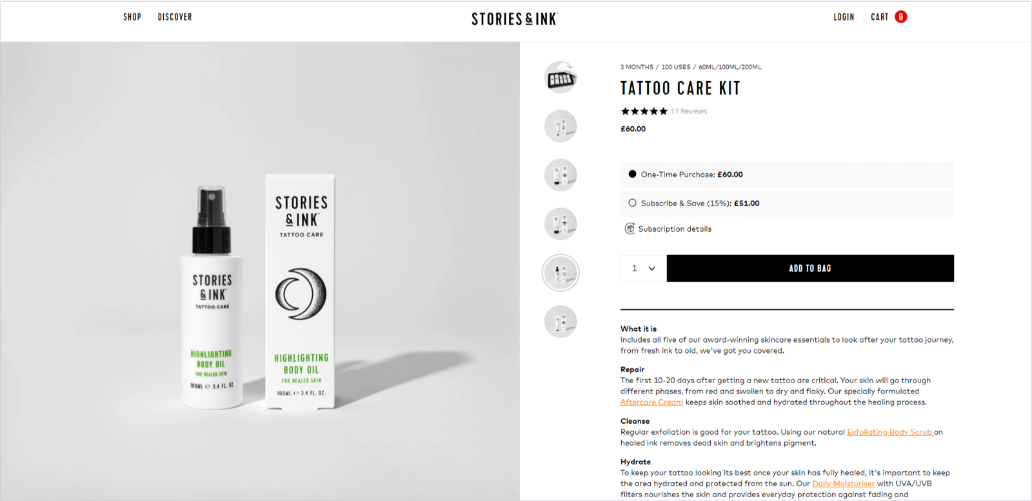Viewport: 1032px width, 501px height.
Task: Click the subscription details box icon
Action: (x=630, y=229)
